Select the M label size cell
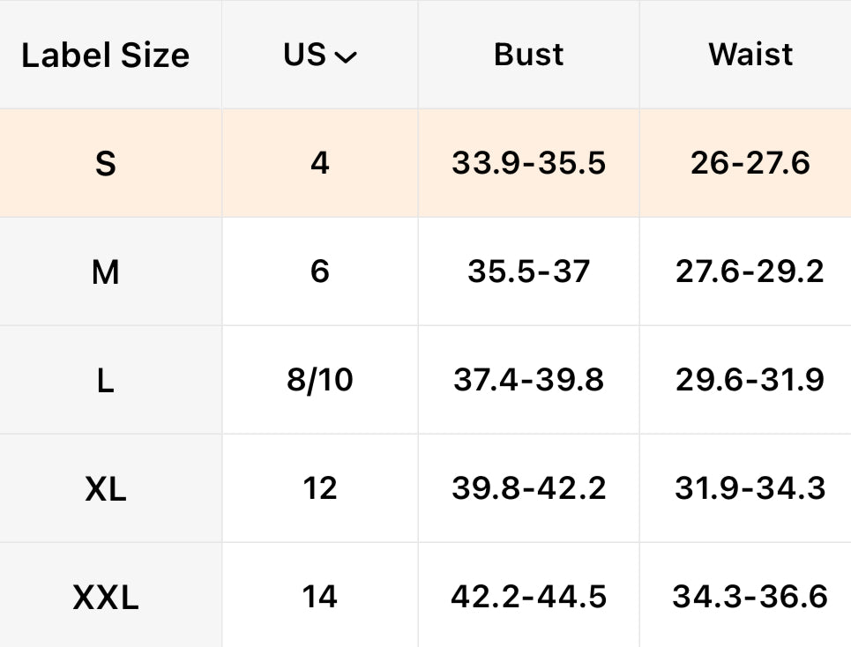851x647 pixels. (x=106, y=272)
